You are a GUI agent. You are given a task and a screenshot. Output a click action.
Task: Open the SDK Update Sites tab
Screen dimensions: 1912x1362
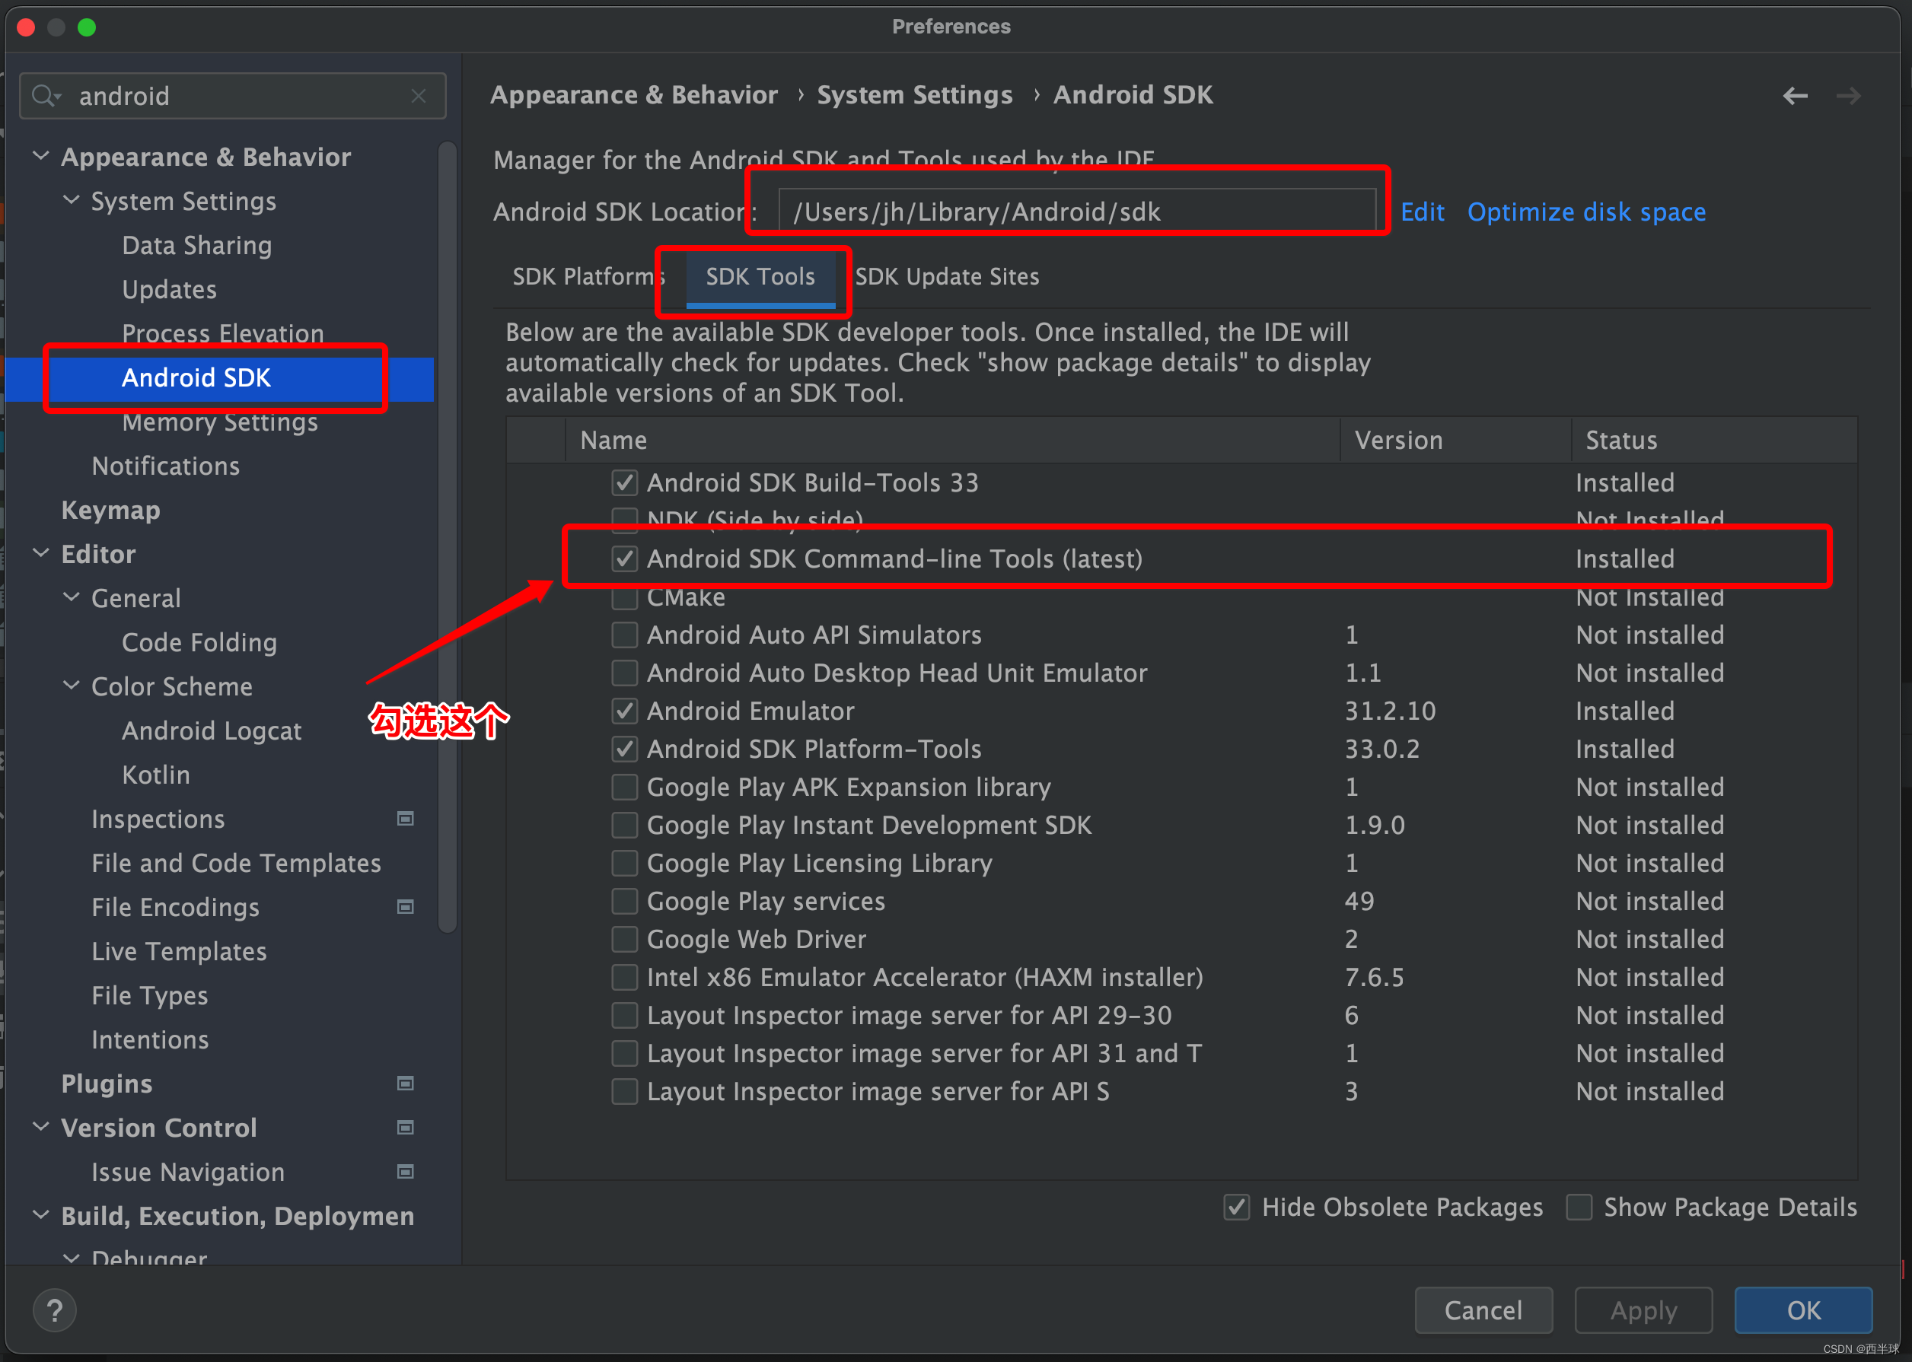(x=947, y=277)
